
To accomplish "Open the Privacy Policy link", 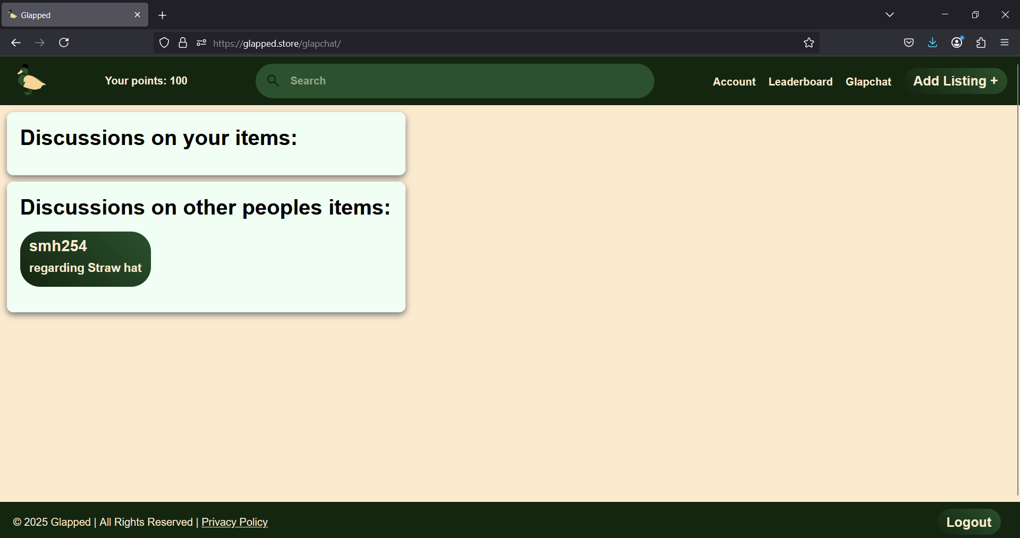I will tap(234, 522).
